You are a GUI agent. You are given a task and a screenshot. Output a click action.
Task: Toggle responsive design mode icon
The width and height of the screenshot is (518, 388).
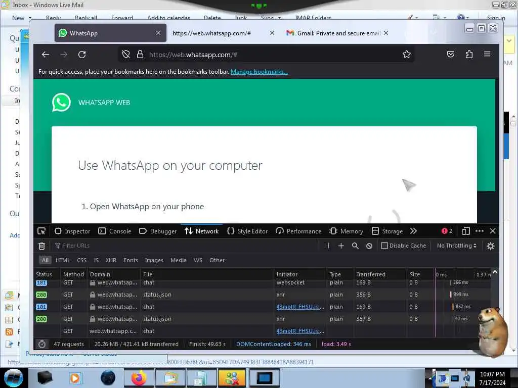[x=466, y=231]
